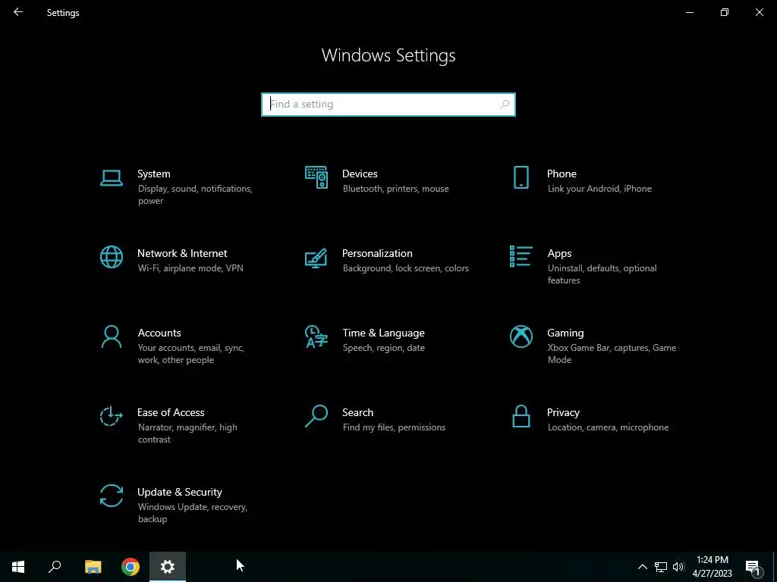The width and height of the screenshot is (777, 582).
Task: Open the Devices keyboard-speaker icon
Action: (316, 177)
